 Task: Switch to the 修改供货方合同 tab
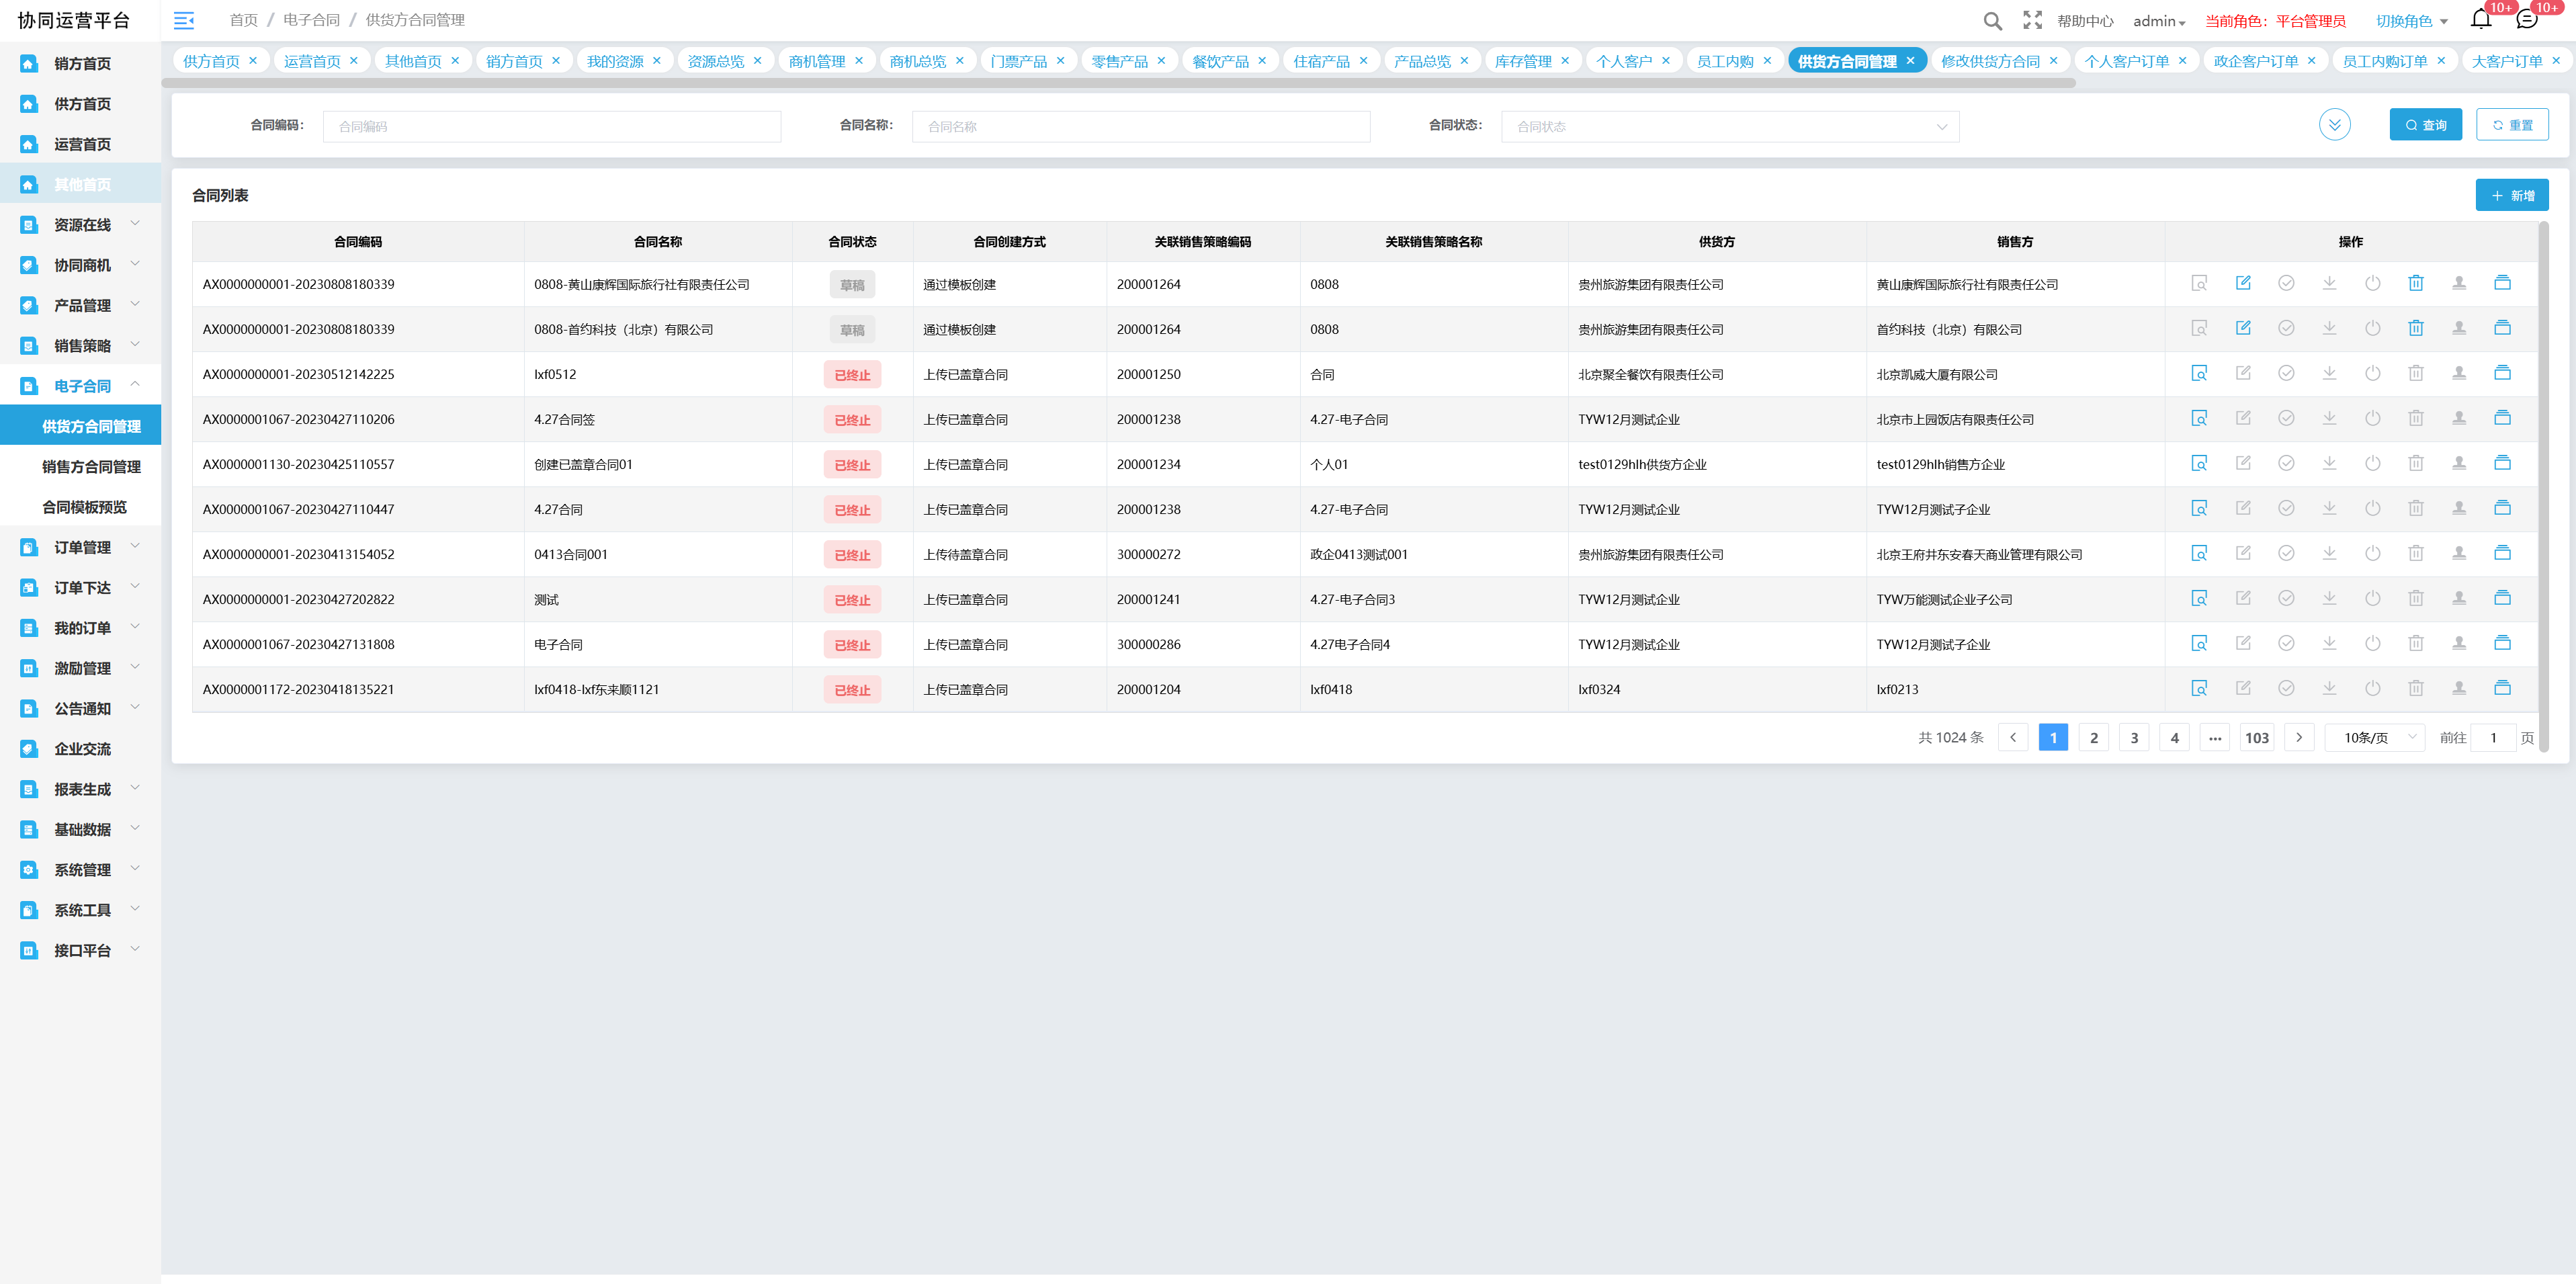click(x=1989, y=61)
